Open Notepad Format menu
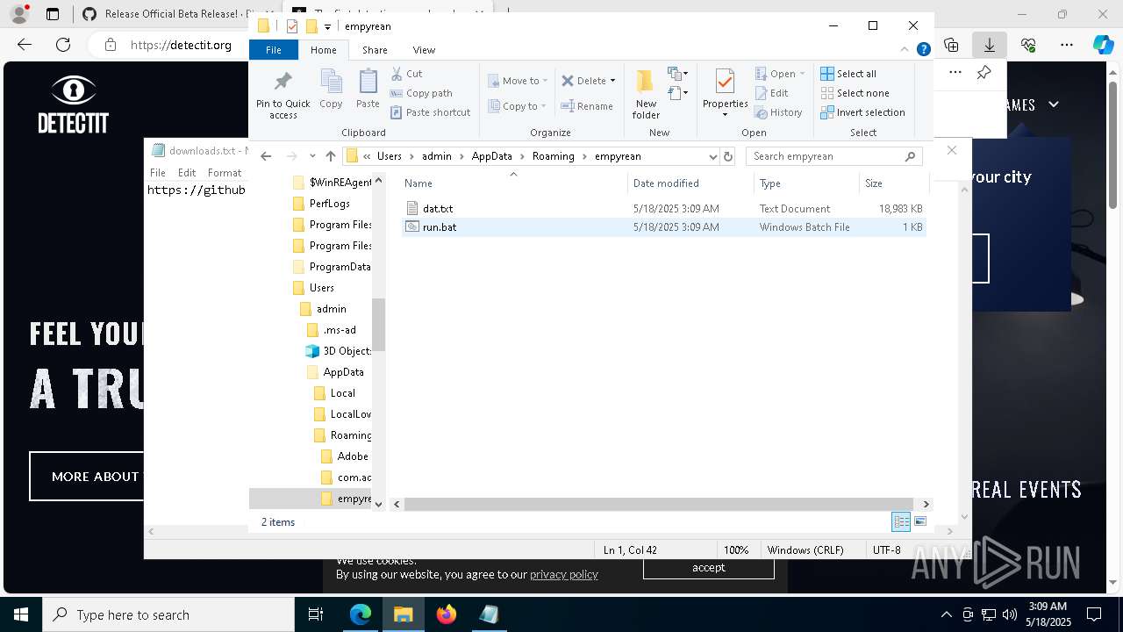The height and width of the screenshot is (632, 1123). [225, 173]
